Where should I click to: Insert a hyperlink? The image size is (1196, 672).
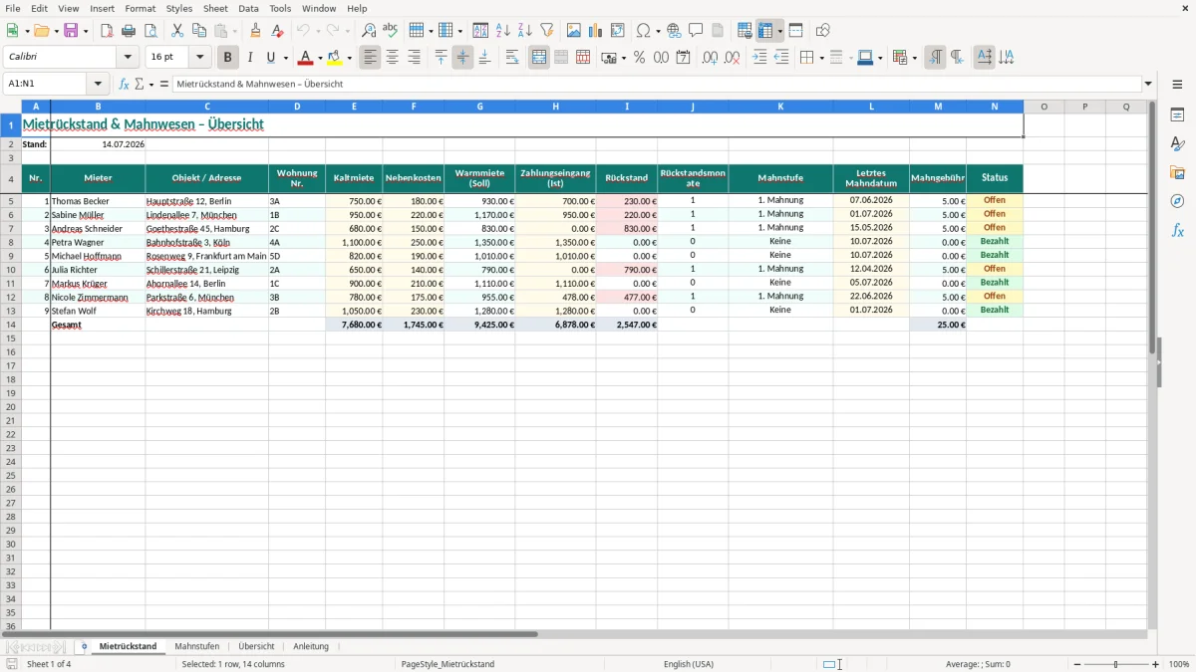click(x=674, y=31)
